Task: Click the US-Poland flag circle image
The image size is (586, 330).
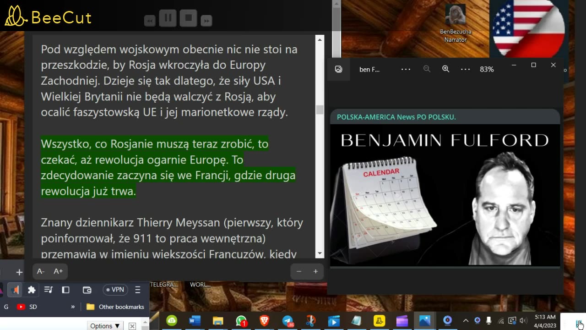Action: pos(529,27)
